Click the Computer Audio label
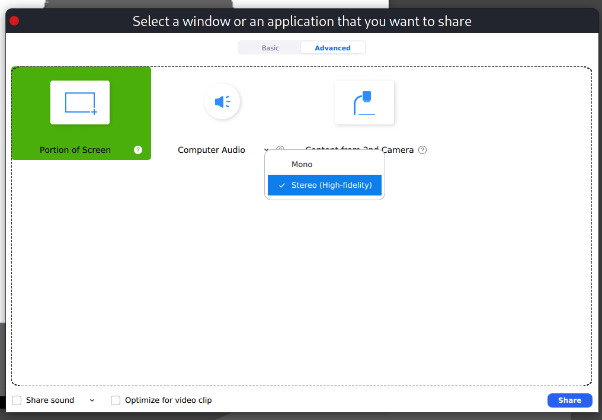 coord(211,150)
